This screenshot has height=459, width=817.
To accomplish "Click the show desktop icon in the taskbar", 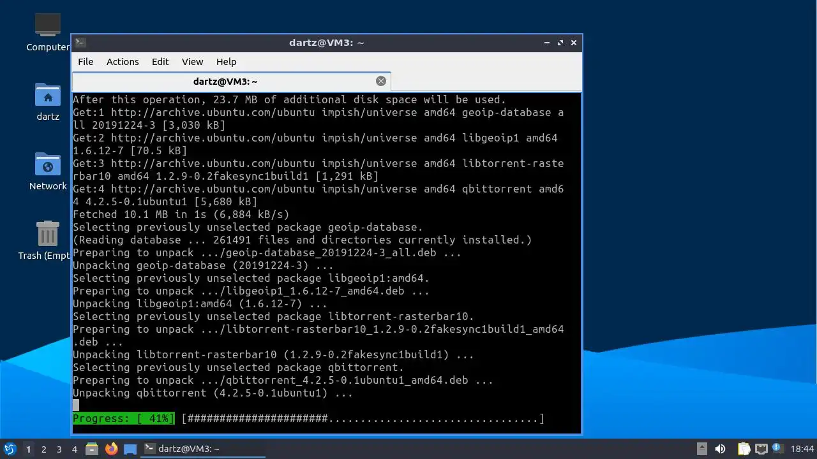I will 130,449.
